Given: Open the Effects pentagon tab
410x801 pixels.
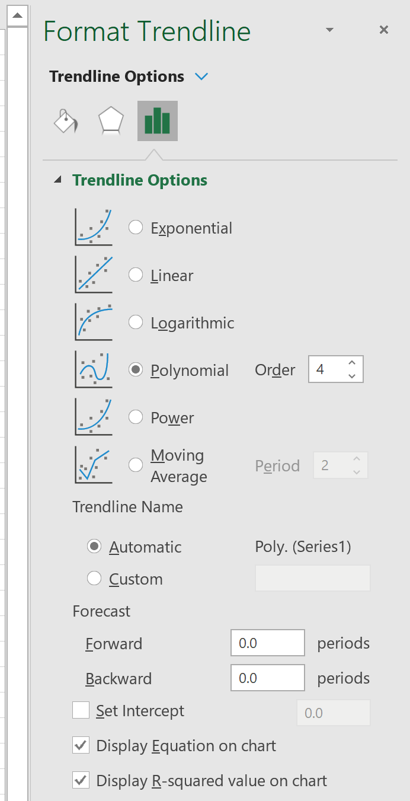Looking at the screenshot, I should point(111,121).
